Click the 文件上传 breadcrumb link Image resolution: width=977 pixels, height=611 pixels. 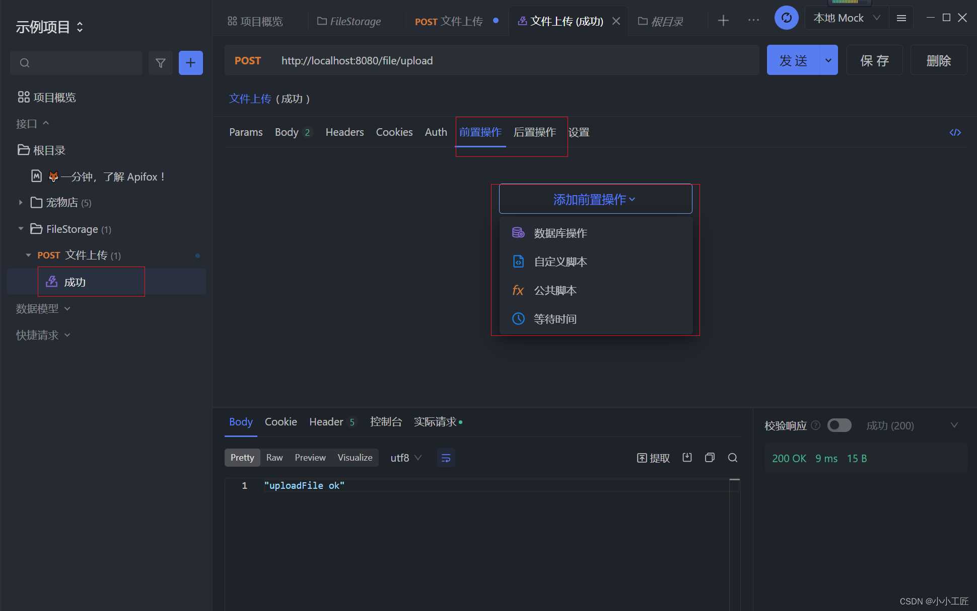coord(250,99)
